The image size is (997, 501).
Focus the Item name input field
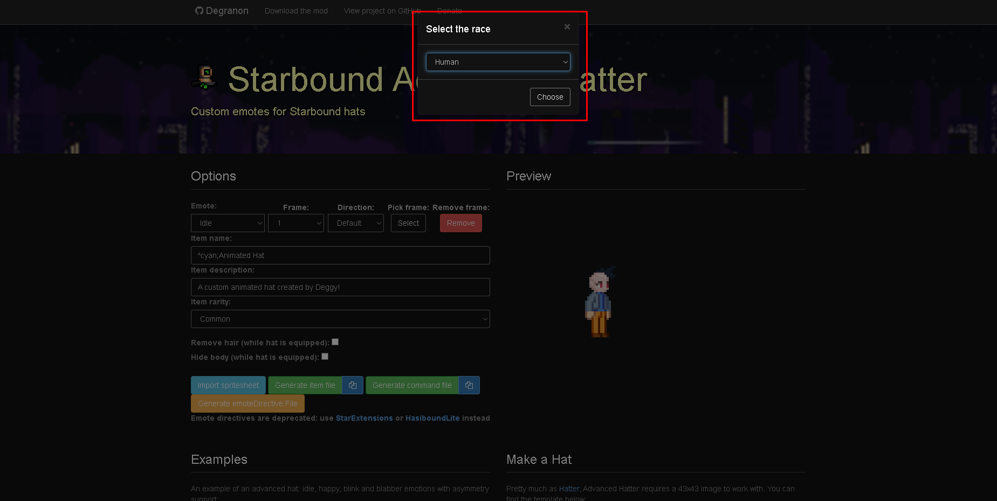340,255
